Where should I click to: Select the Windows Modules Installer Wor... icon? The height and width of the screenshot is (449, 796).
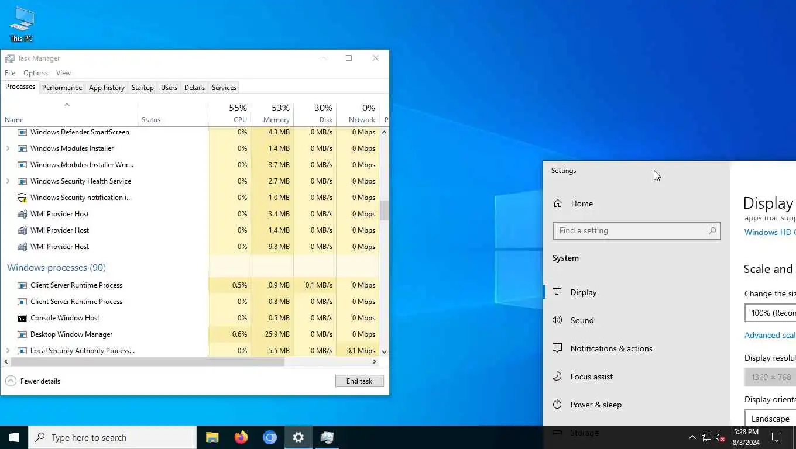click(x=22, y=165)
